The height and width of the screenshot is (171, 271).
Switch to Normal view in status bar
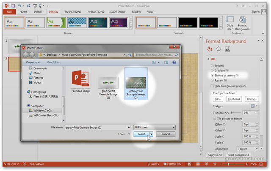pyautogui.click(x=189, y=164)
